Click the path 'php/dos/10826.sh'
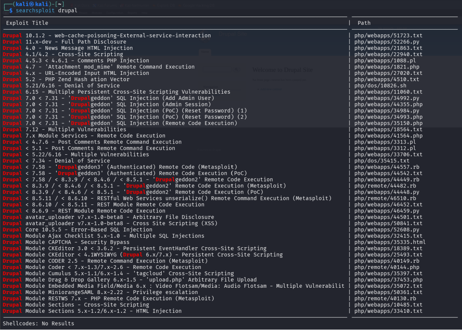Screen dimensions: 462x330 pos(380,85)
